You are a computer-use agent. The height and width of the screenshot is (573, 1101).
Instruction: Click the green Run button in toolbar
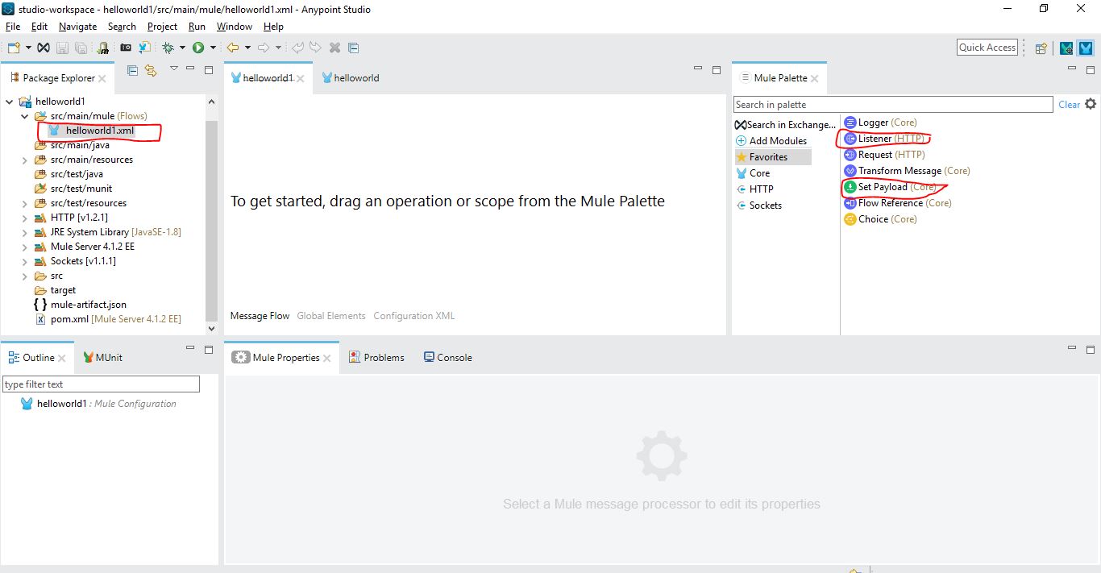(197, 48)
